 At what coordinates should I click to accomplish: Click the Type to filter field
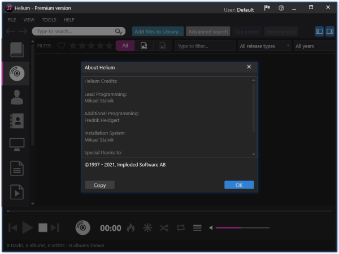coord(205,46)
